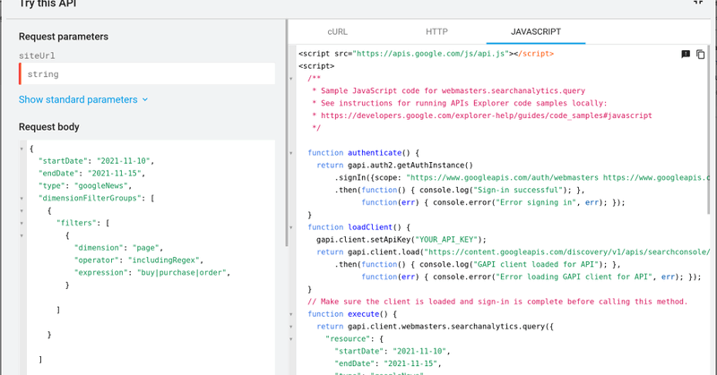The width and height of the screenshot is (717, 375).
Task: Click the Request parameters heading
Action: pos(64,37)
